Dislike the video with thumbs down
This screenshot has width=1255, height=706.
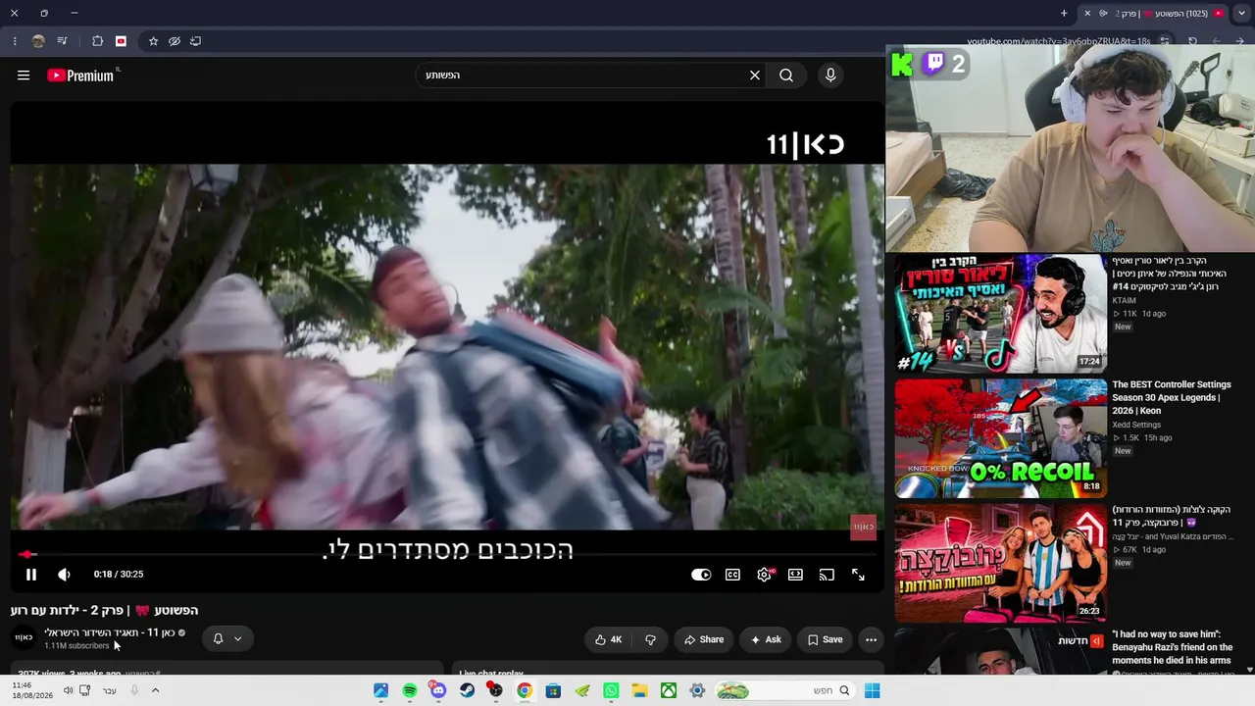point(650,639)
